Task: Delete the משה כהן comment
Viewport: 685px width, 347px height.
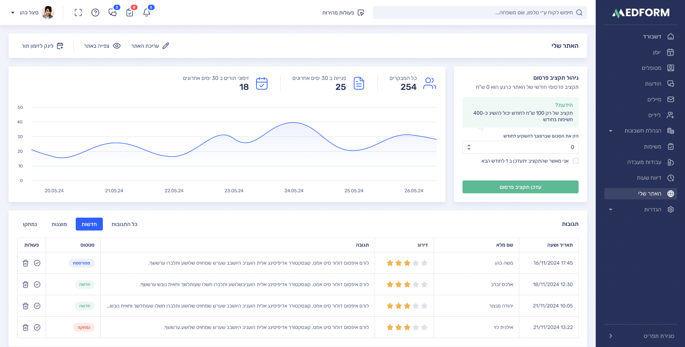Action: [x=26, y=263]
